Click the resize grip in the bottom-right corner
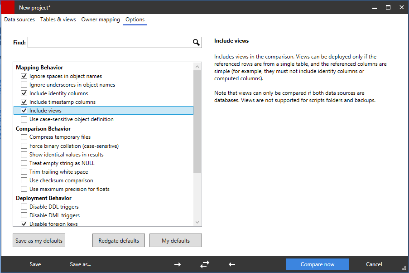 [x=405, y=268]
